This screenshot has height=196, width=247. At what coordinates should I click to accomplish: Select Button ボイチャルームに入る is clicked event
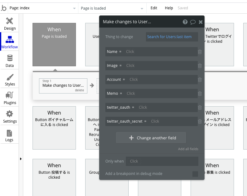54,128
